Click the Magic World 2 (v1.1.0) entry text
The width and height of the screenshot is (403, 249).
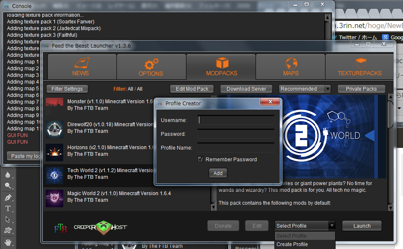click(x=119, y=193)
